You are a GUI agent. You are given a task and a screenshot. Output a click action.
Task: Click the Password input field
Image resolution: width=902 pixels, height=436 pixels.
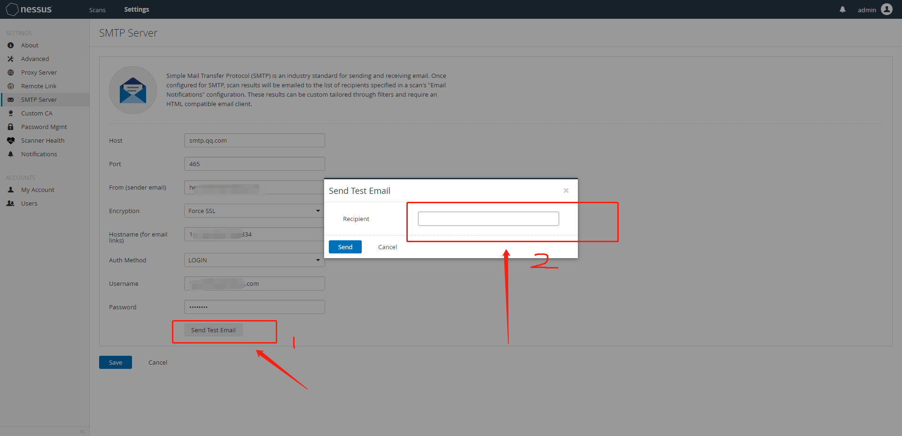tap(254, 307)
